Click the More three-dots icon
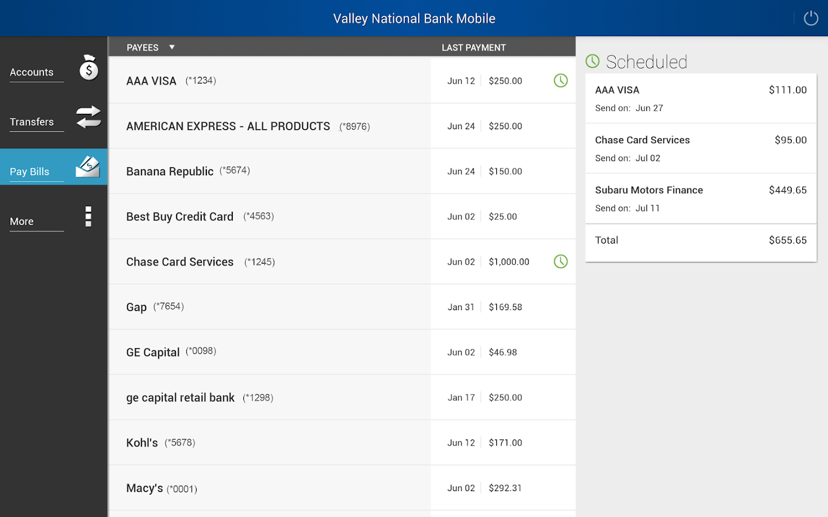The image size is (828, 517). (x=88, y=217)
